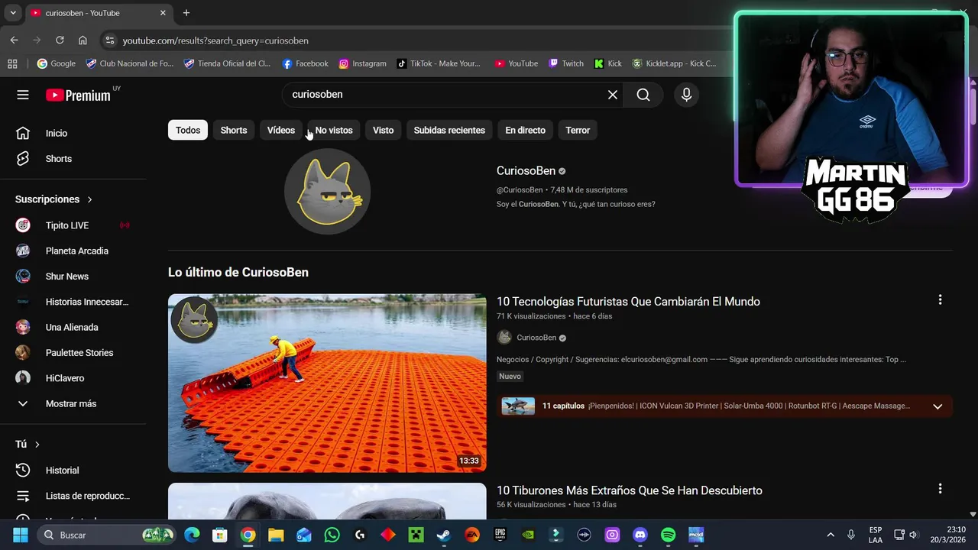Close the curiosoben YouTube tab

(x=163, y=13)
